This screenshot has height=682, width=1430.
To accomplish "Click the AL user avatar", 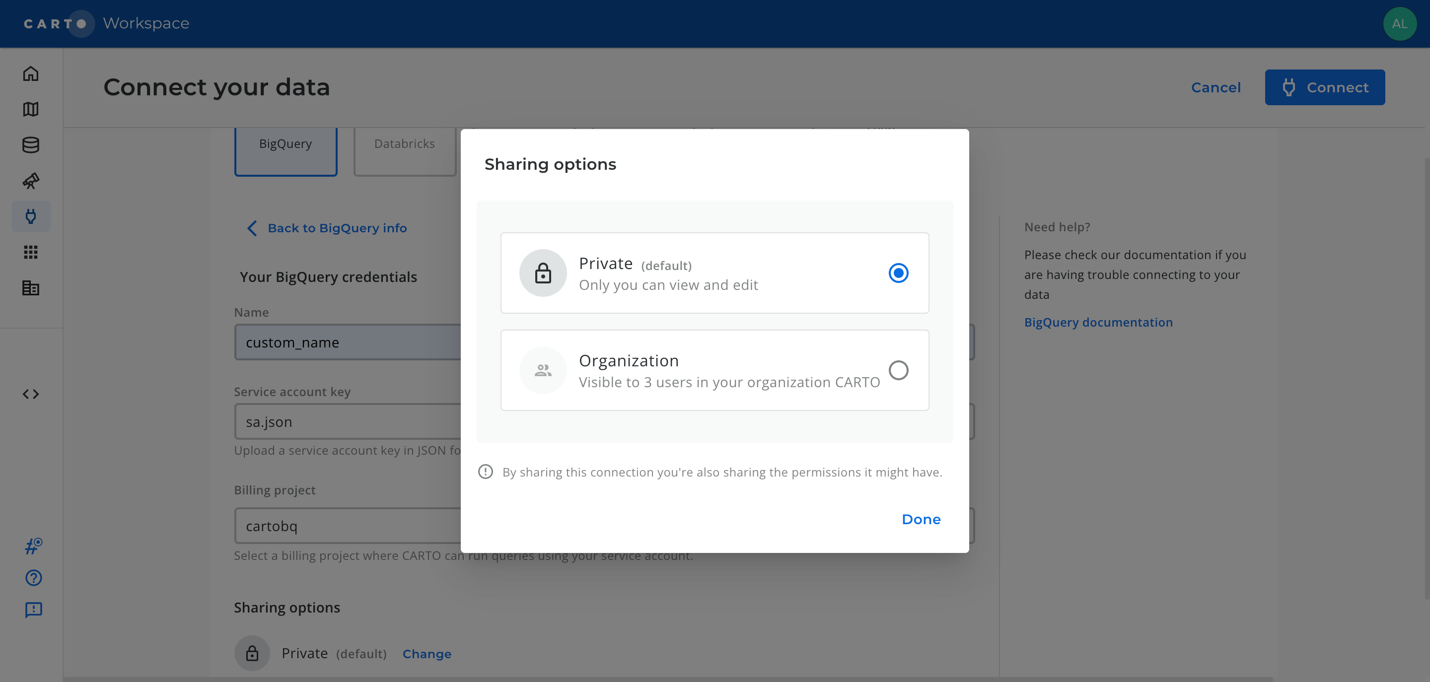I will 1400,24.
